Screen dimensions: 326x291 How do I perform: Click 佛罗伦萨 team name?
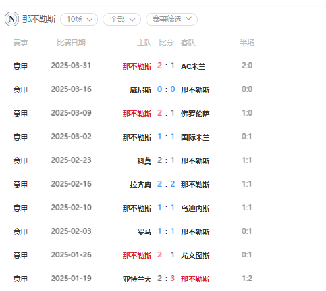point(195,114)
